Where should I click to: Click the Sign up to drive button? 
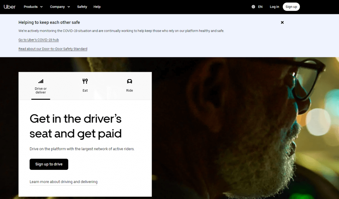coord(49,164)
